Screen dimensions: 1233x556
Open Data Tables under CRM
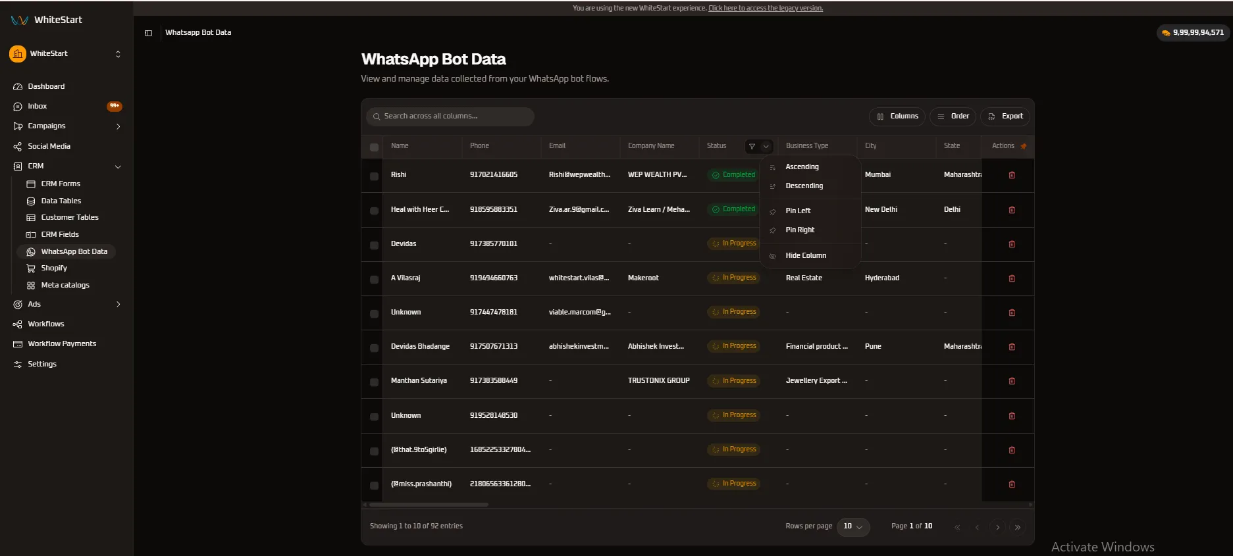61,201
